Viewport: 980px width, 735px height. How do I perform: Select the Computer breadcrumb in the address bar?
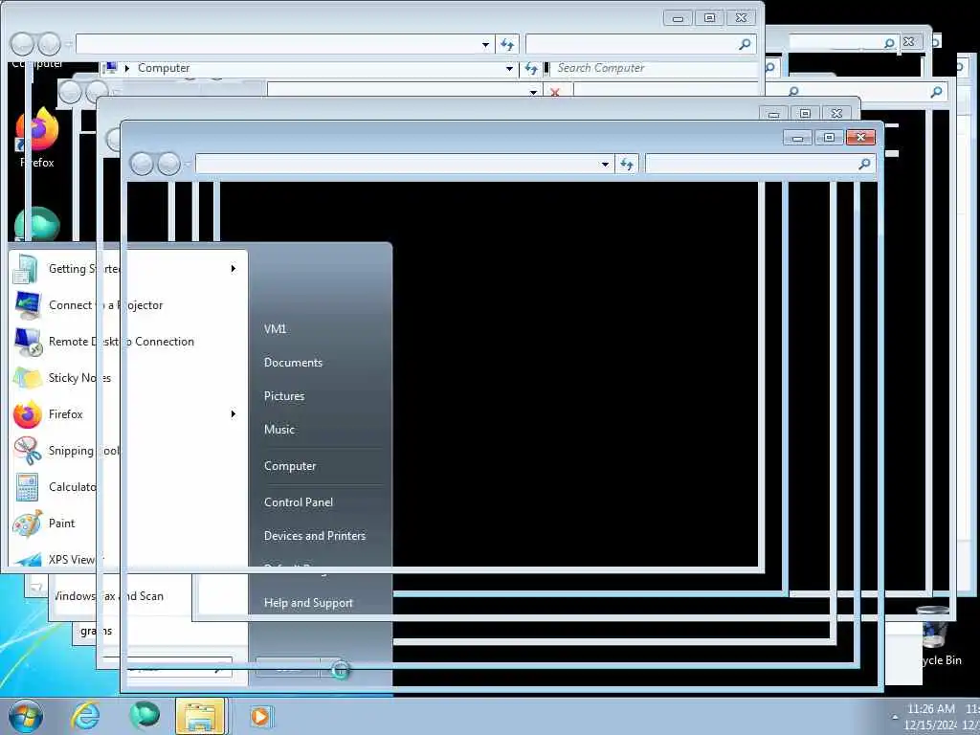[164, 68]
